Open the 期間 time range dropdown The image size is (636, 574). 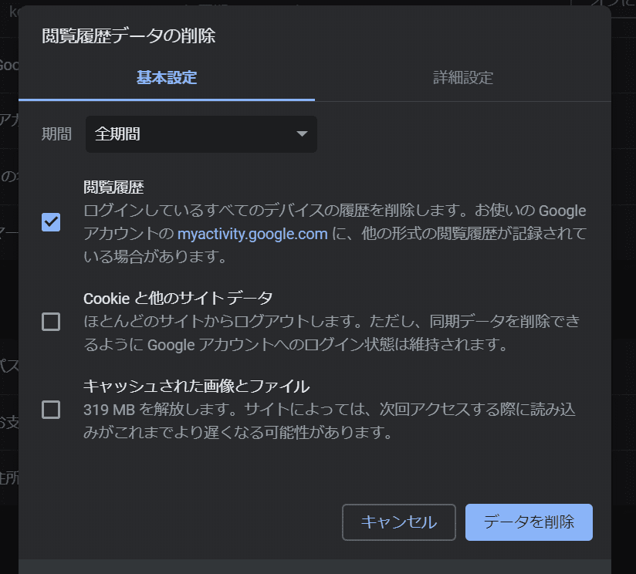[x=201, y=133]
